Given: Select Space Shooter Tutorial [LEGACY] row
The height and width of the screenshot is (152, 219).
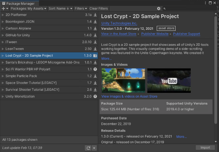Looking at the screenshot, I should pos(49,83).
